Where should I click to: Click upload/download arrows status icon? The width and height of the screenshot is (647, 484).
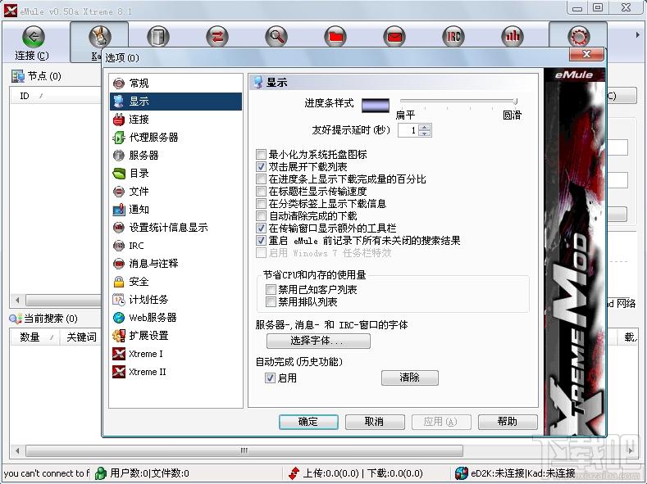[294, 473]
